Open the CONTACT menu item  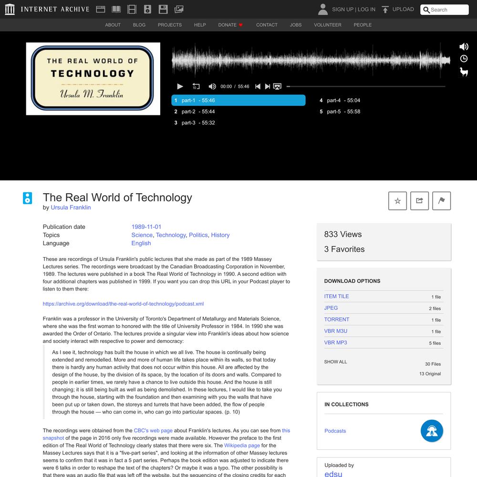(x=267, y=25)
